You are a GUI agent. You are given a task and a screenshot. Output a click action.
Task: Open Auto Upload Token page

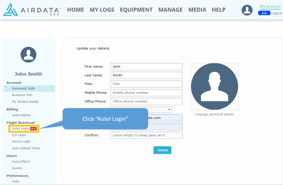coord(26,148)
